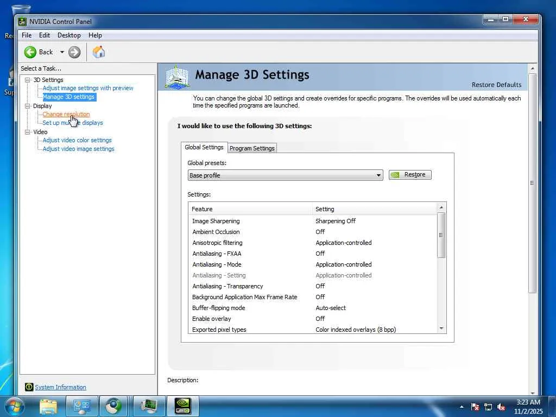Switch to the Program Settings tab
Screen dimensions: 556x417
(252, 148)
